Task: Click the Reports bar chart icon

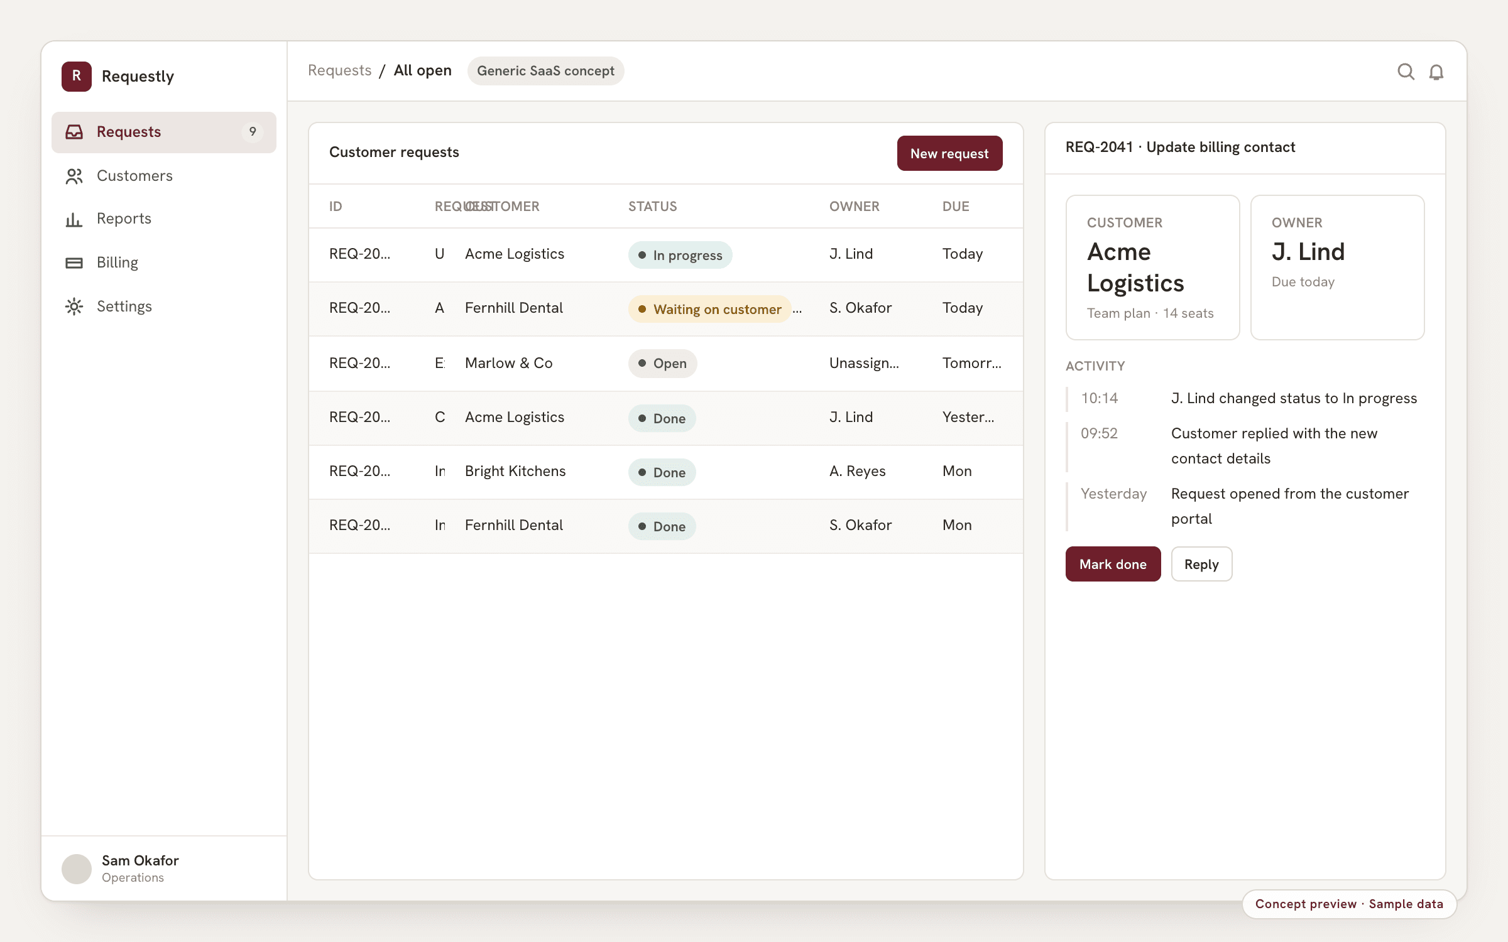Action: coord(74,219)
